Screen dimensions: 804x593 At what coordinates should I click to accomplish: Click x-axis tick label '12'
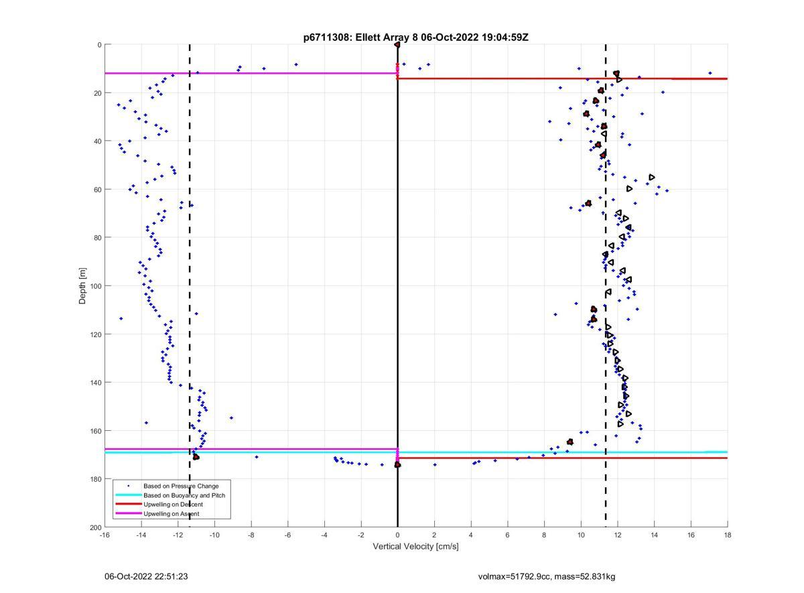618,535
